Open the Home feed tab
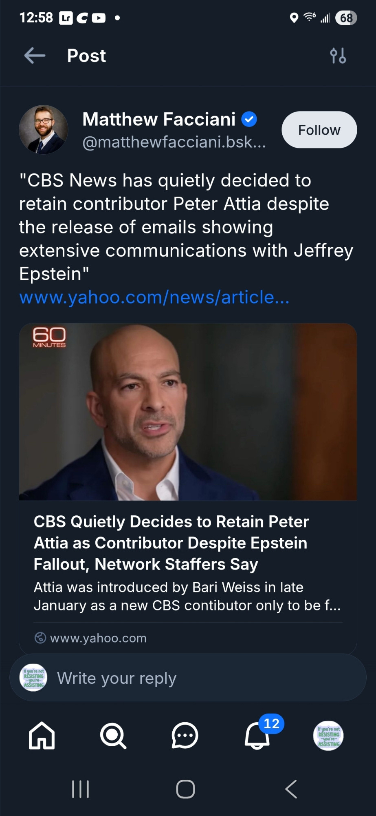The width and height of the screenshot is (376, 816). coord(42,736)
